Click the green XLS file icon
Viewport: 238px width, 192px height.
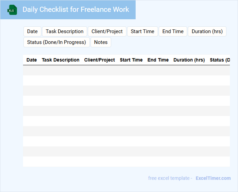pos(12,10)
